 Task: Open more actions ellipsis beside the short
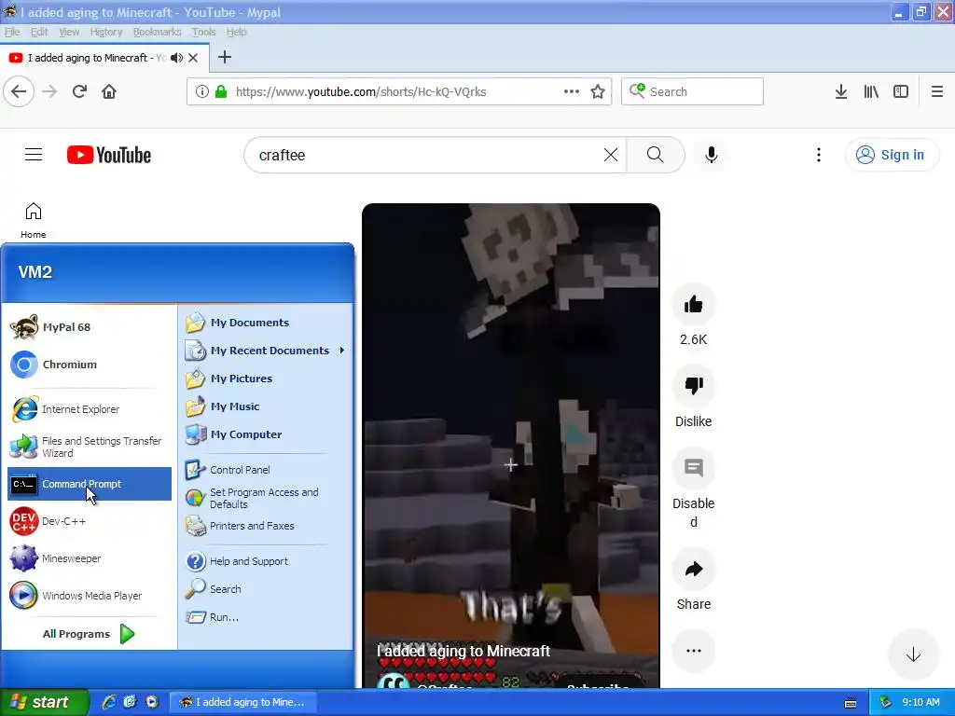[x=693, y=651]
